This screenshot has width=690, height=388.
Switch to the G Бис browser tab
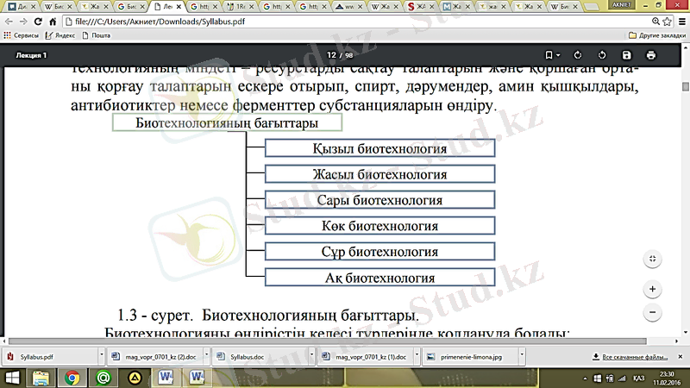click(x=131, y=7)
